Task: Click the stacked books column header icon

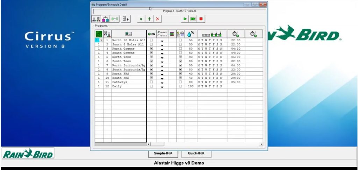Action: pyautogui.click(x=172, y=34)
